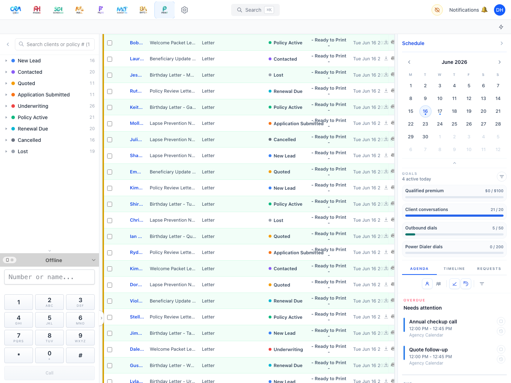Expand the Contacted group
The image size is (511, 383).
pos(6,72)
